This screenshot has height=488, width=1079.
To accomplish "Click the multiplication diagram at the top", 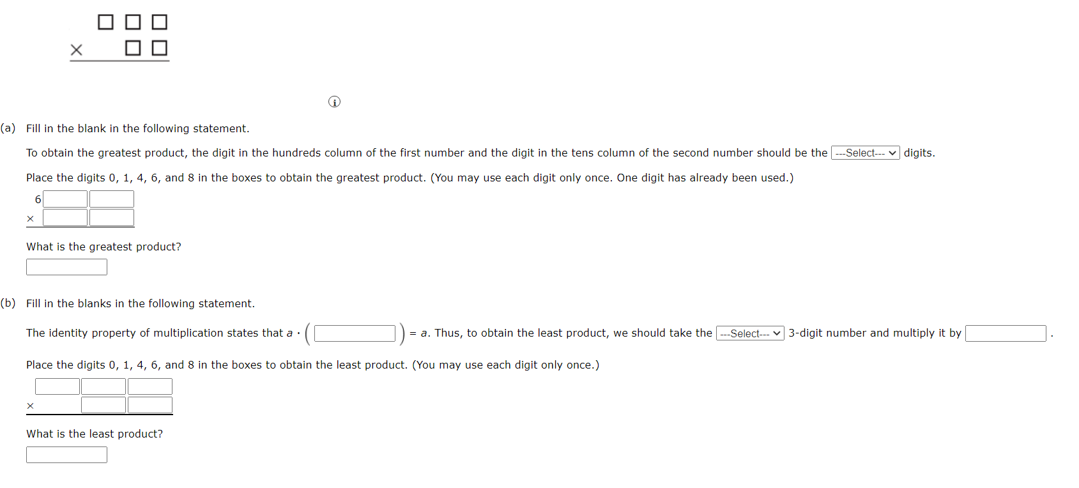I will [x=119, y=35].
